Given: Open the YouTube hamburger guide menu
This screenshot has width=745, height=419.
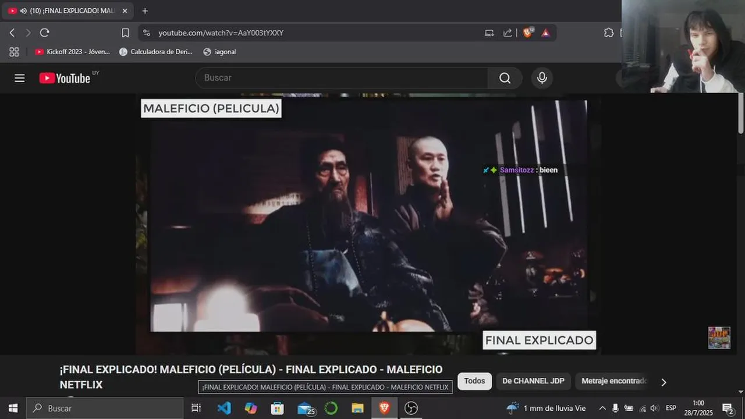Looking at the screenshot, I should (x=20, y=78).
